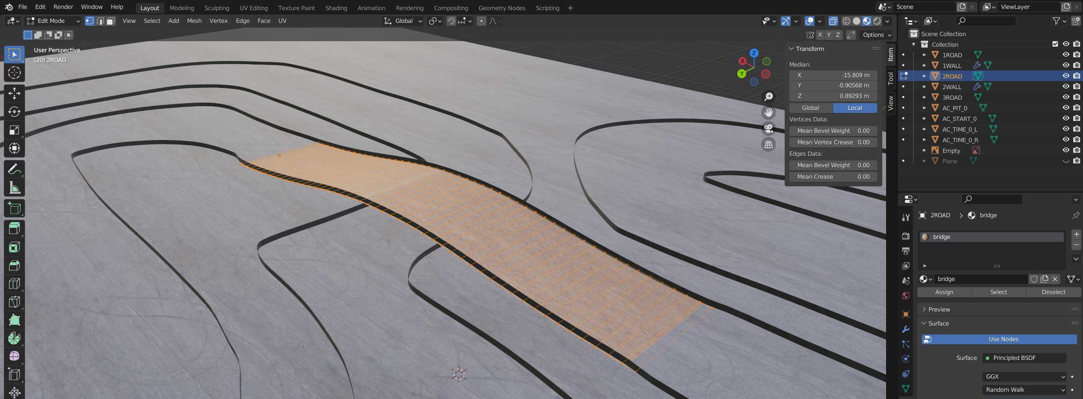The image size is (1083, 399).
Task: Toggle Use Nodes for bridge material
Action: coord(999,339)
